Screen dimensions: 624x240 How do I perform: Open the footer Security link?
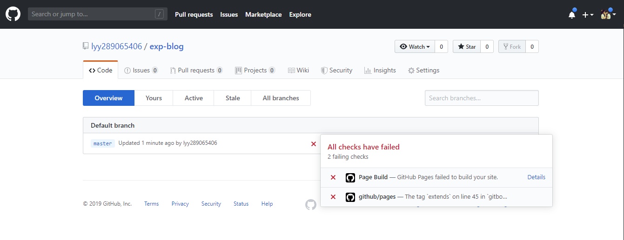pyautogui.click(x=211, y=204)
